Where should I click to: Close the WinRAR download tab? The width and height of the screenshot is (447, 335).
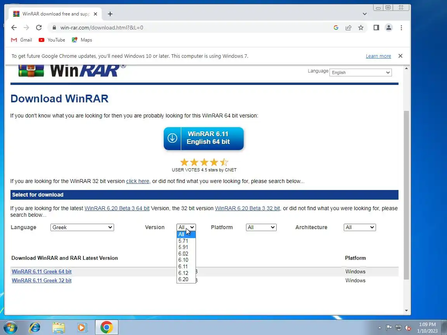(x=95, y=14)
